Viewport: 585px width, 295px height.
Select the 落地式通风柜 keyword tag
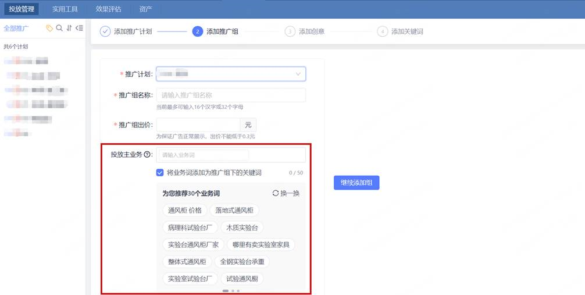point(234,210)
